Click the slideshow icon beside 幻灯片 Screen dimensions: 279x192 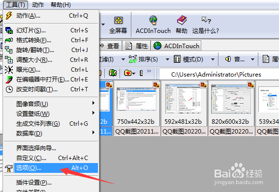[9, 30]
